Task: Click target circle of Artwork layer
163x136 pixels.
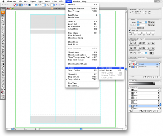Action: coord(157,64)
